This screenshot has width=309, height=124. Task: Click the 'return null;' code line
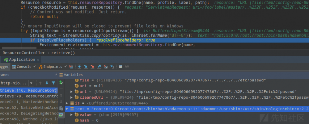[x=44, y=17]
